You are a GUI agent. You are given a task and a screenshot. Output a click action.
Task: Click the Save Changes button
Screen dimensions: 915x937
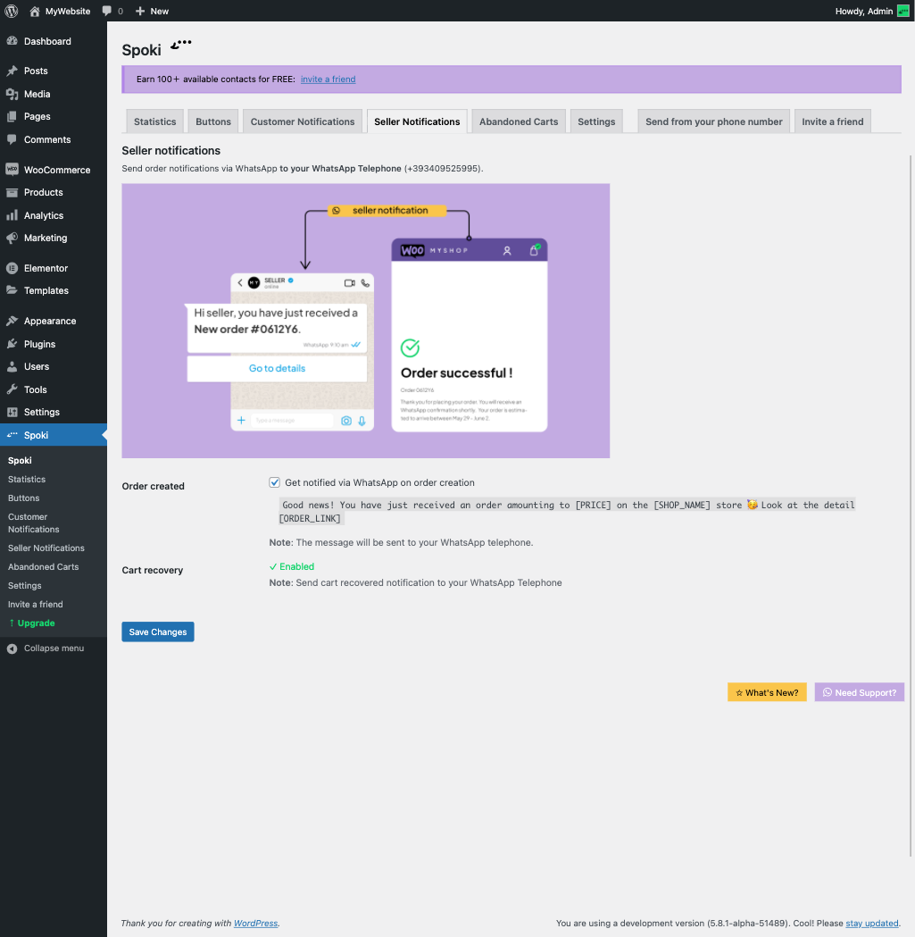[x=158, y=632]
